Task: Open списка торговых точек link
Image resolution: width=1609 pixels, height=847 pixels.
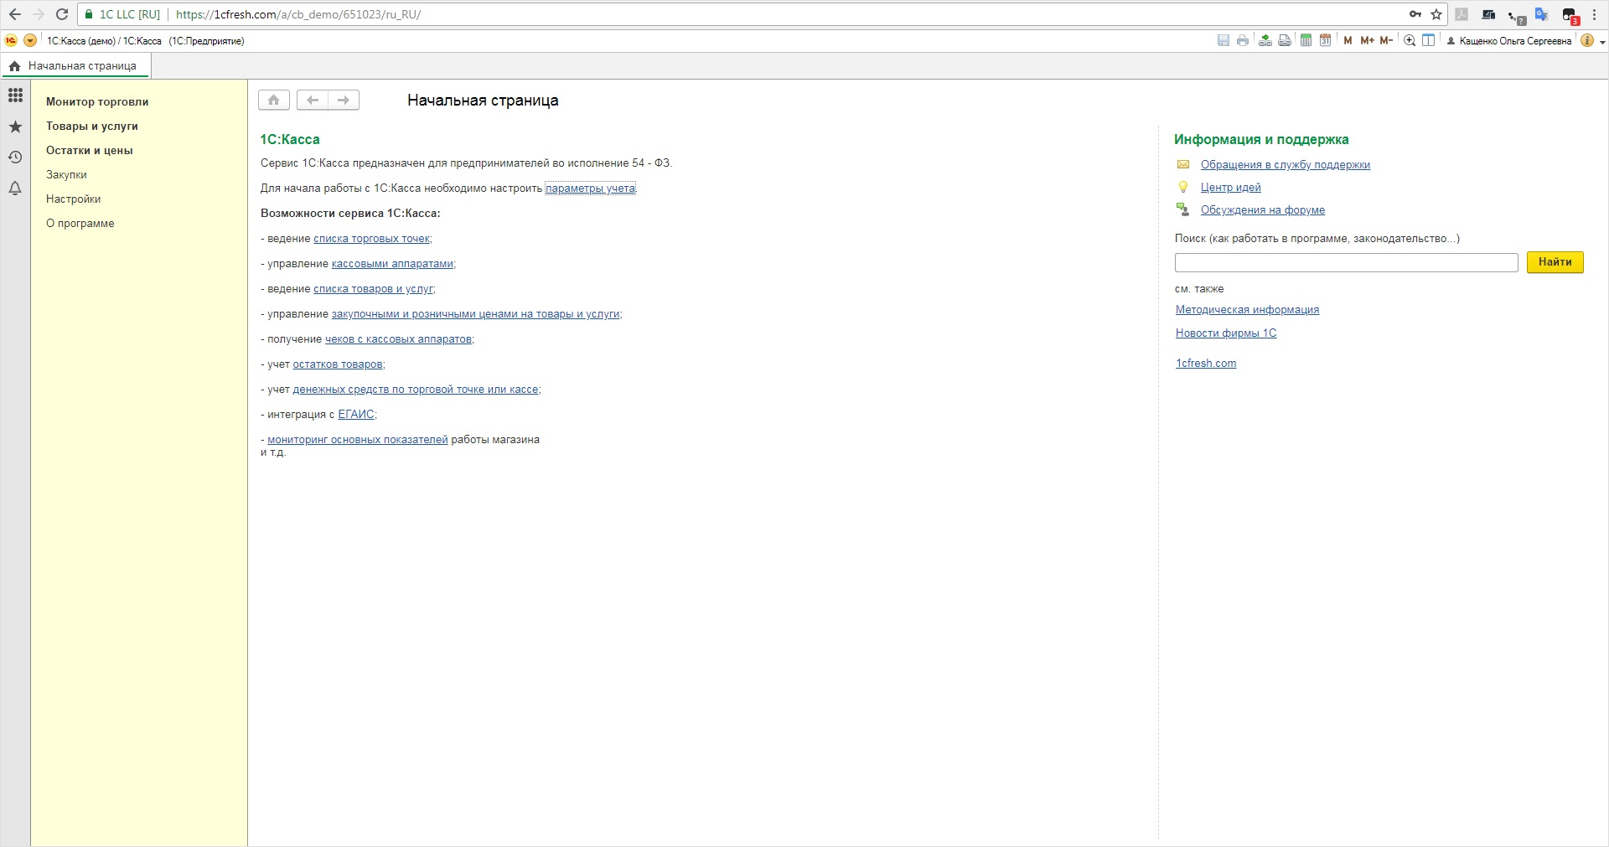Action: tap(371, 239)
